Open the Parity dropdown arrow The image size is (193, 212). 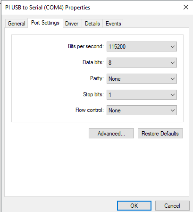pyautogui.click(x=173, y=79)
